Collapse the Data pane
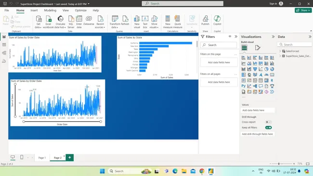 pyautogui.click(x=310, y=37)
